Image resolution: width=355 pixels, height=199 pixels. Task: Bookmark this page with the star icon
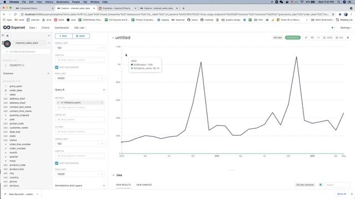click(x=333, y=14)
